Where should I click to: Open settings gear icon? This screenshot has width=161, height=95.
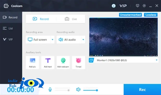(144, 6)
